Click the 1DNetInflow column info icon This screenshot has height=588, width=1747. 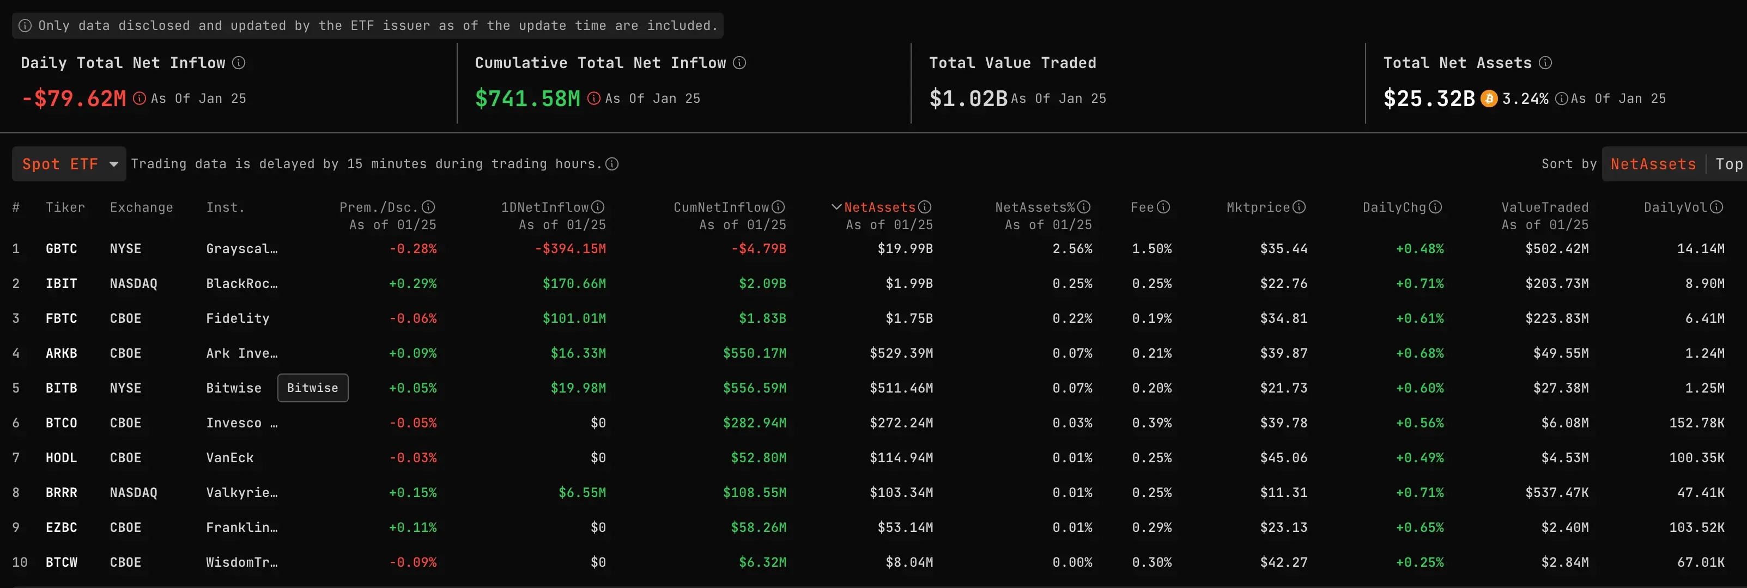tap(598, 206)
